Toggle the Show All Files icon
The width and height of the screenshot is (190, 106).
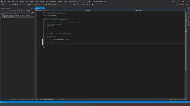pyautogui.click(x=22, y=11)
